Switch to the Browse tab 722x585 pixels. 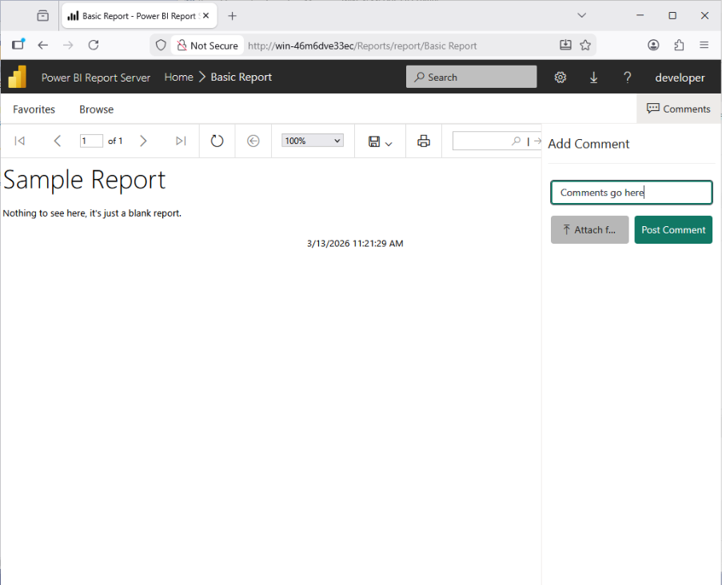(x=96, y=109)
